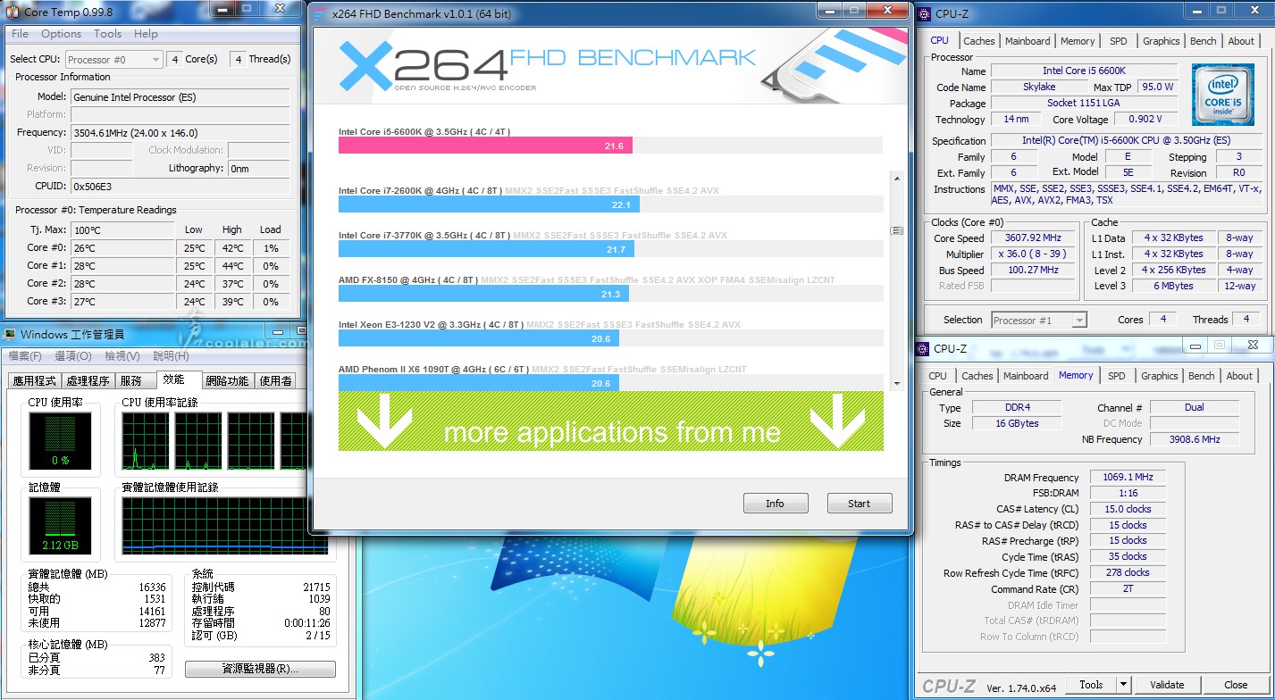The width and height of the screenshot is (1275, 700).
Task: Switch to Mainboard tab in lower CPU-Z window
Action: click(x=1026, y=376)
